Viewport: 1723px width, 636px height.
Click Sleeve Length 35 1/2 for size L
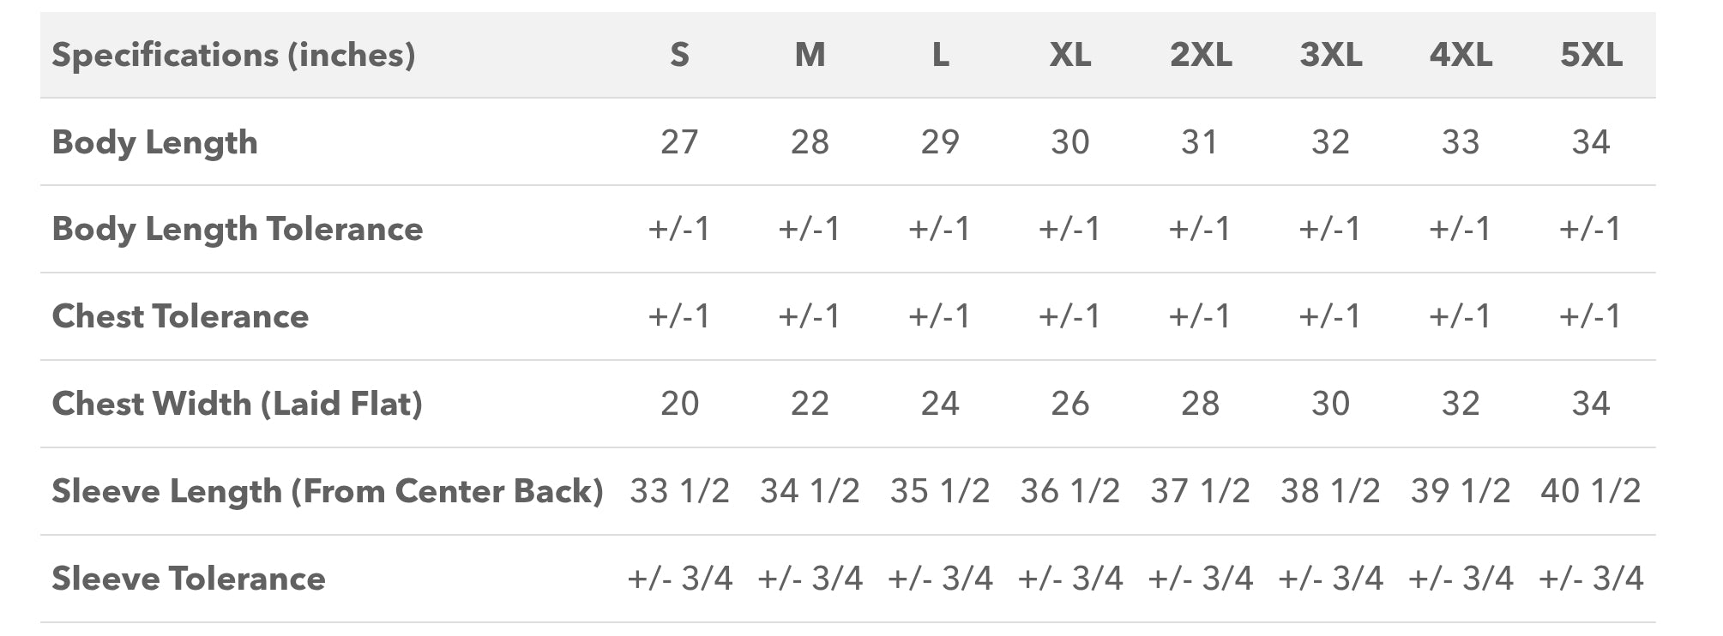pos(940,491)
